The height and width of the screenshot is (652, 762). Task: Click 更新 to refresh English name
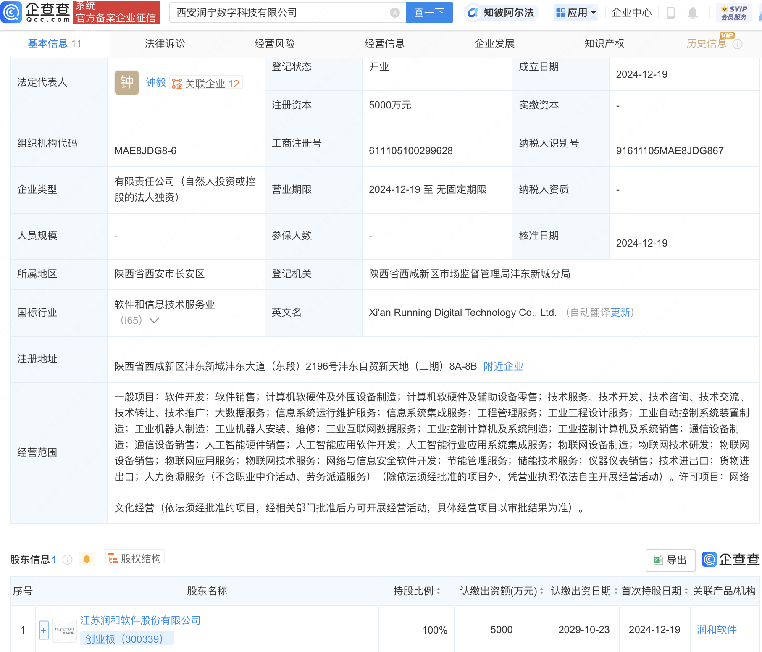pyautogui.click(x=620, y=313)
